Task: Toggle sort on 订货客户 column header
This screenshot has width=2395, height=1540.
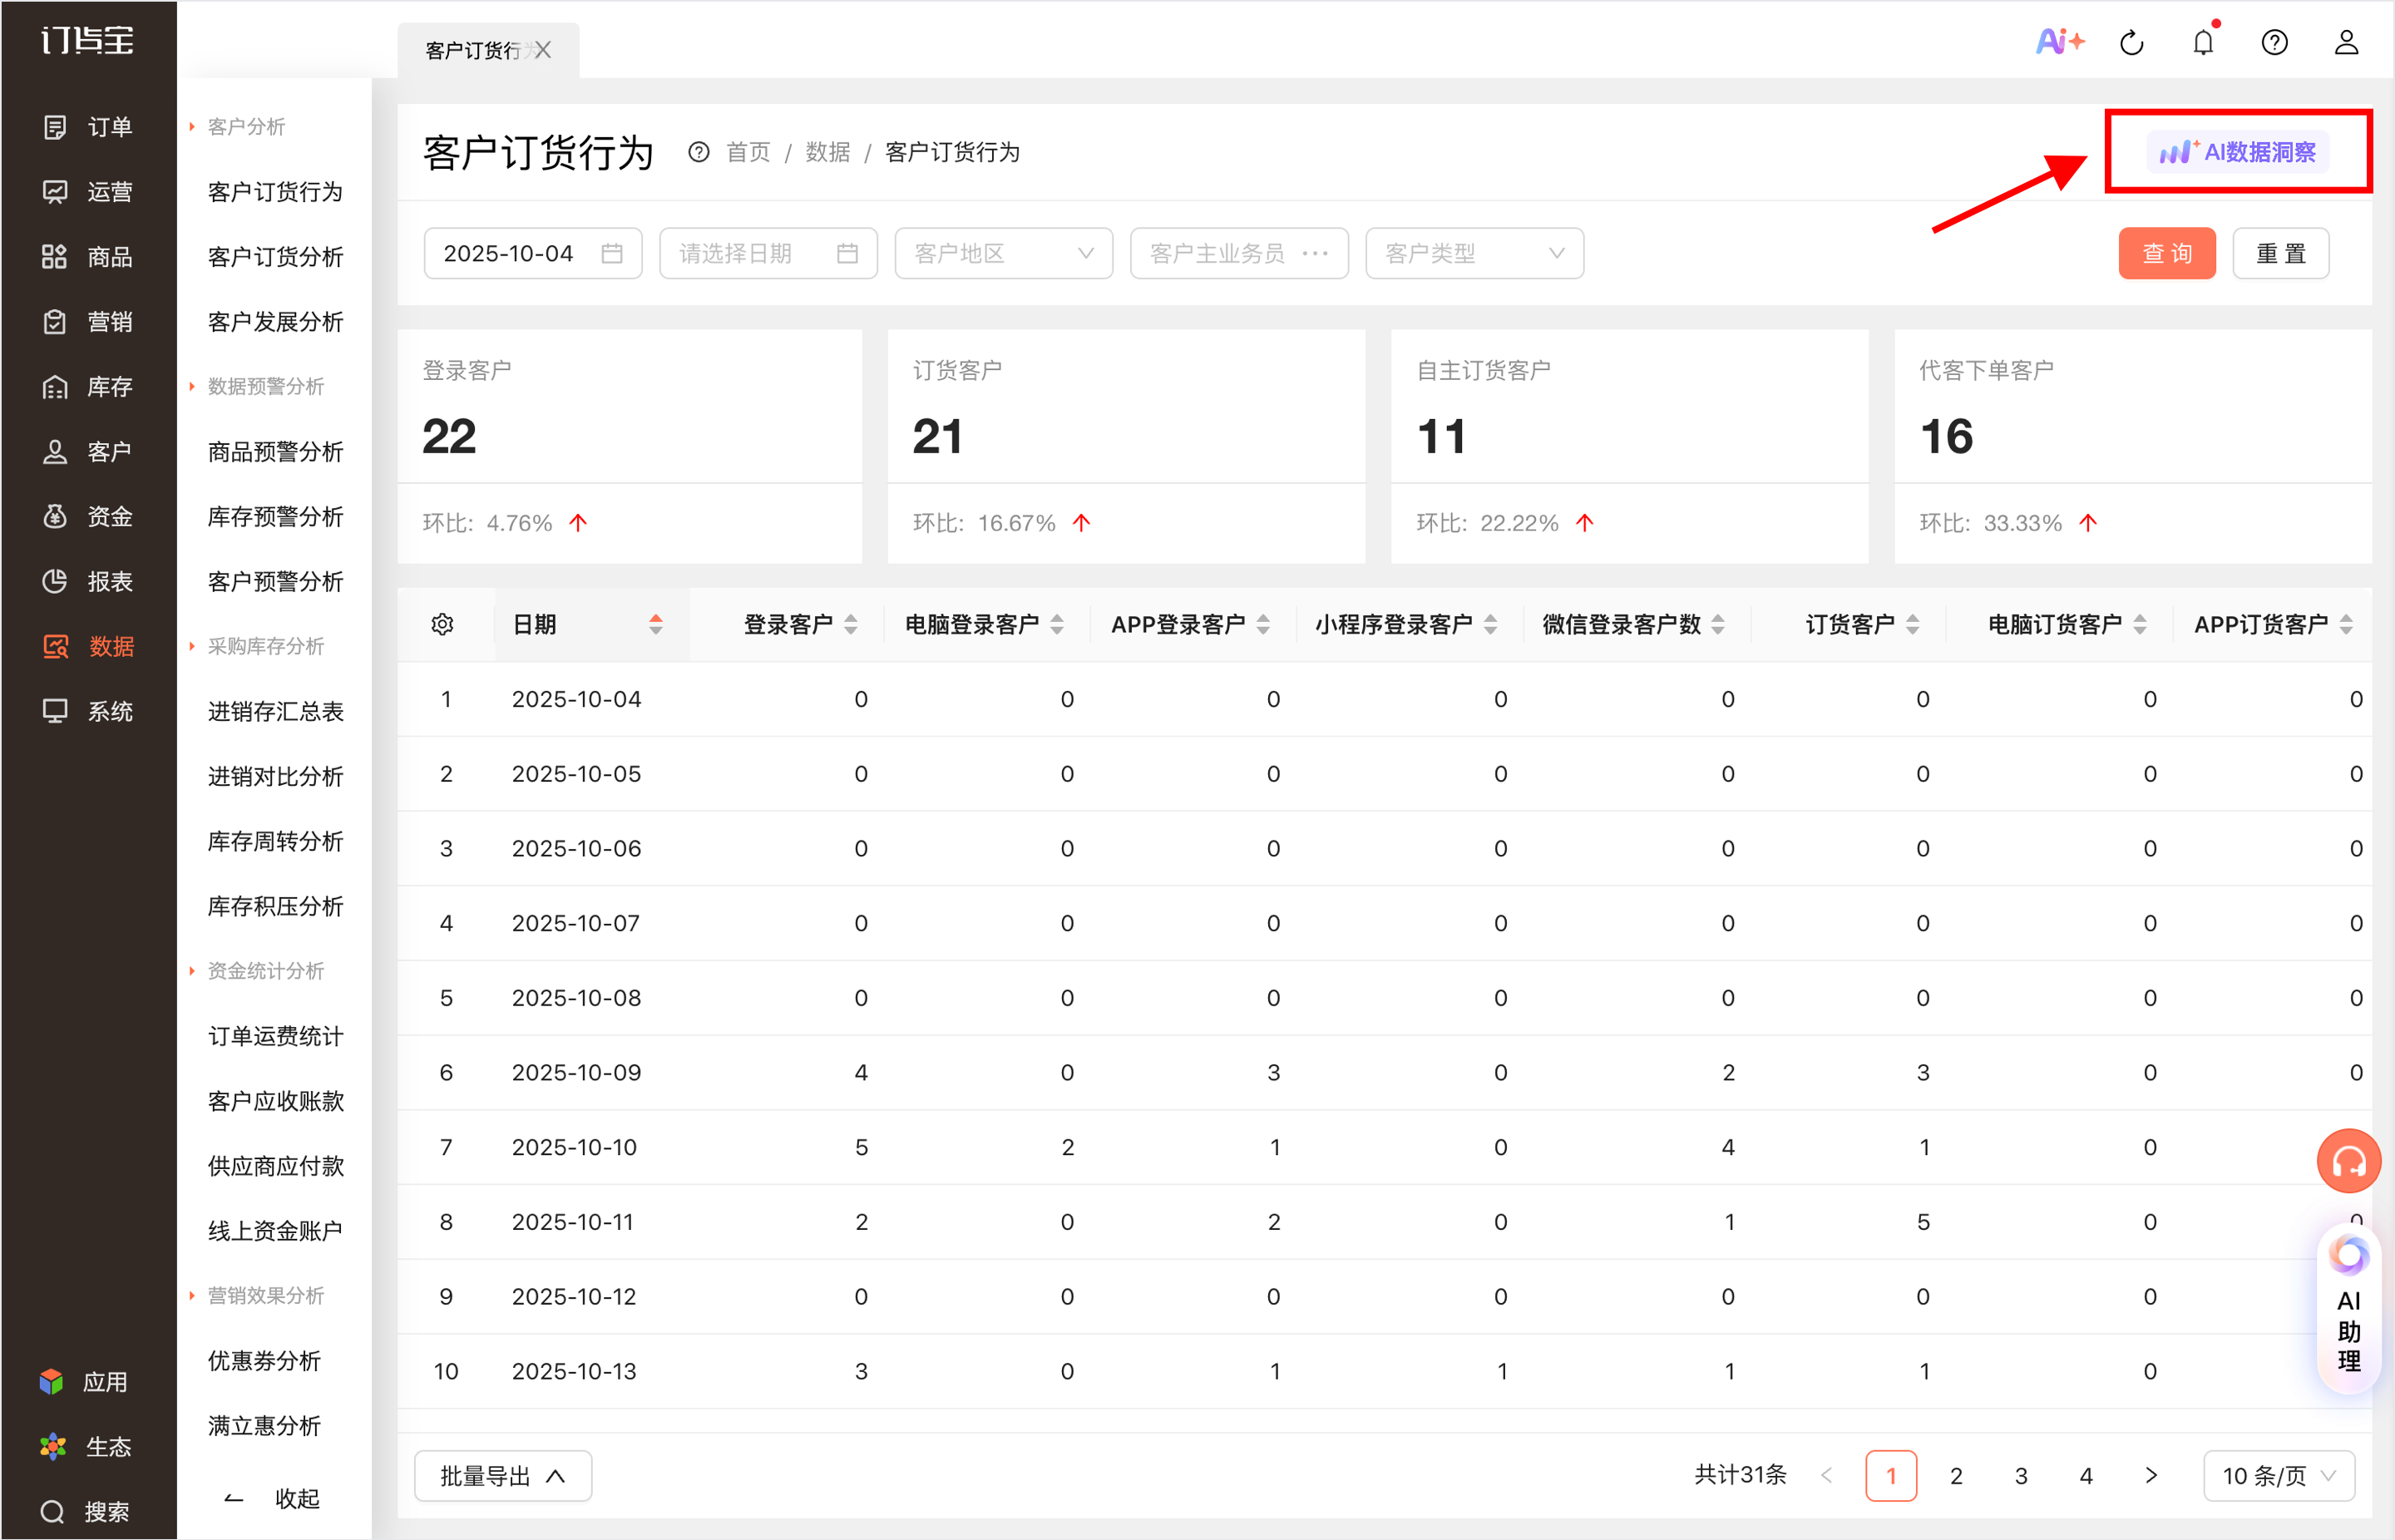Action: pos(1912,625)
